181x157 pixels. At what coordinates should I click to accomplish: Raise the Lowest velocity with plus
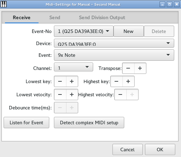tap(72, 94)
